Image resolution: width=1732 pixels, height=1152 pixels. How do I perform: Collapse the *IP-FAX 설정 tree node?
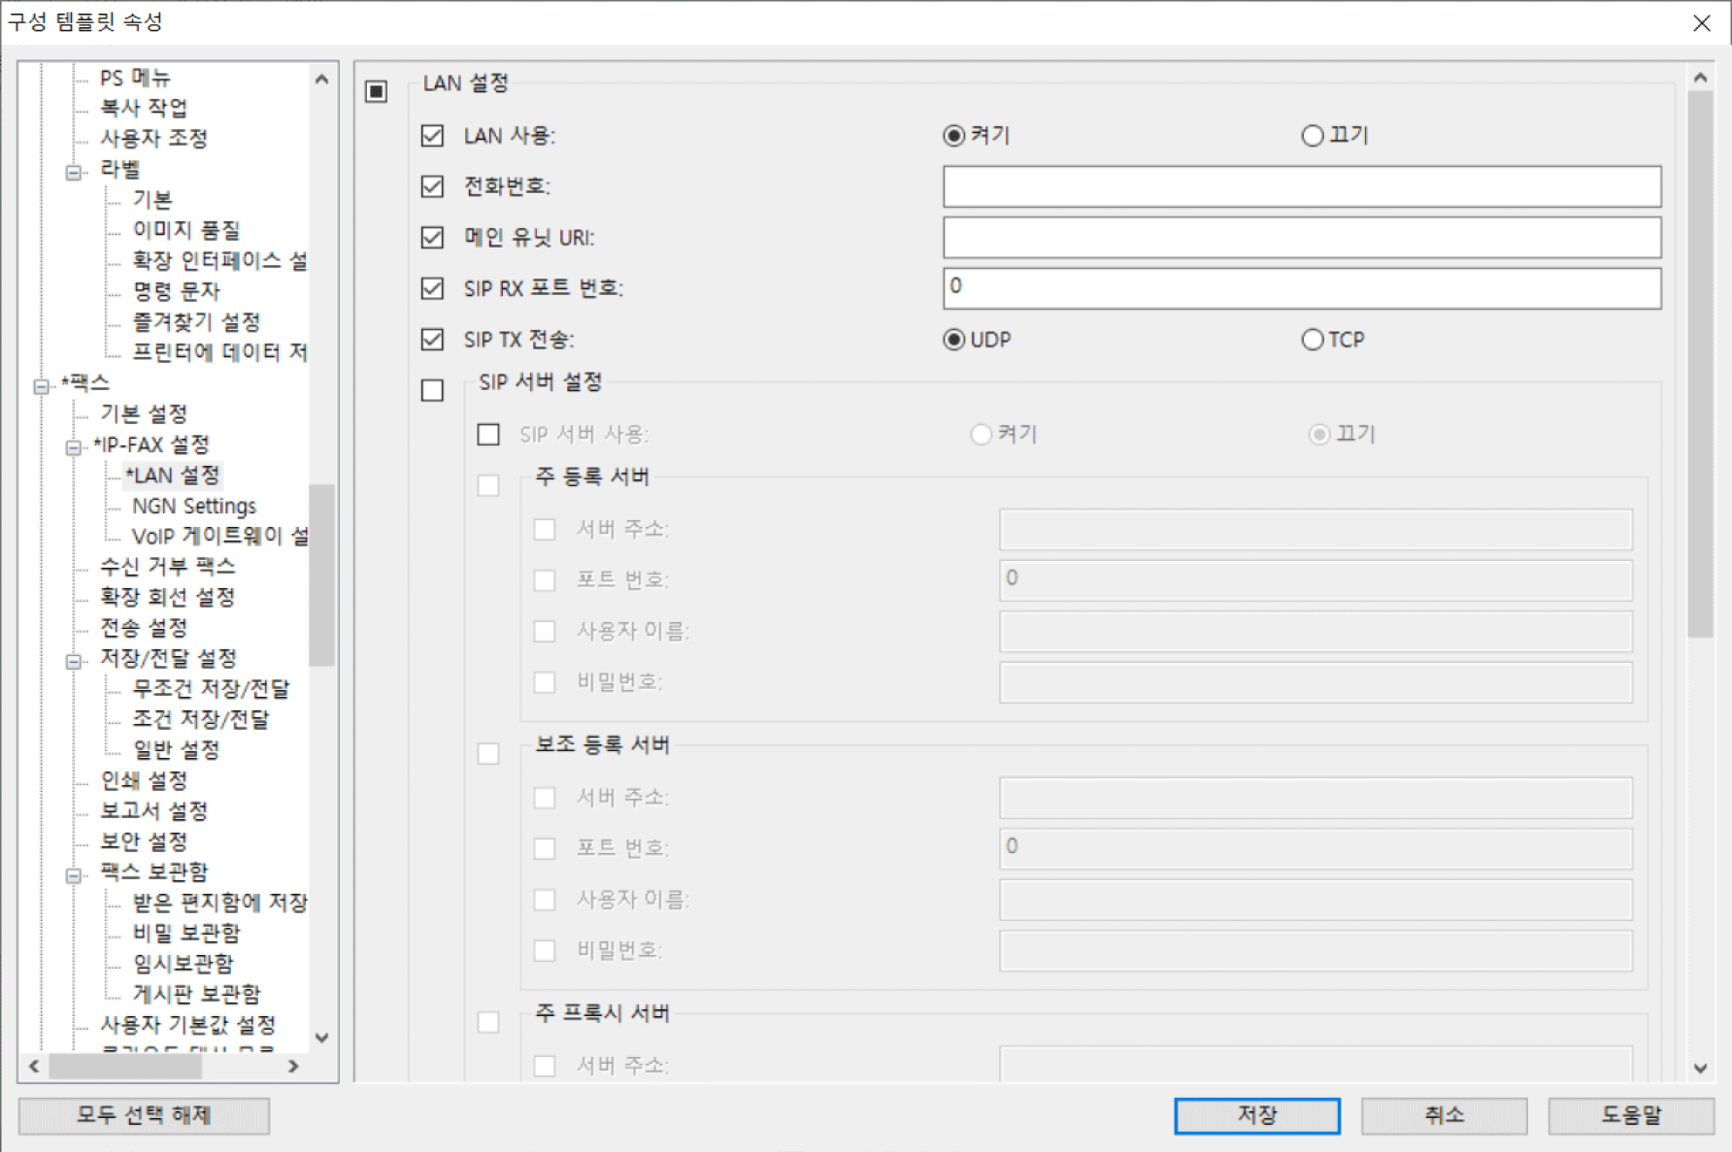tap(74, 447)
